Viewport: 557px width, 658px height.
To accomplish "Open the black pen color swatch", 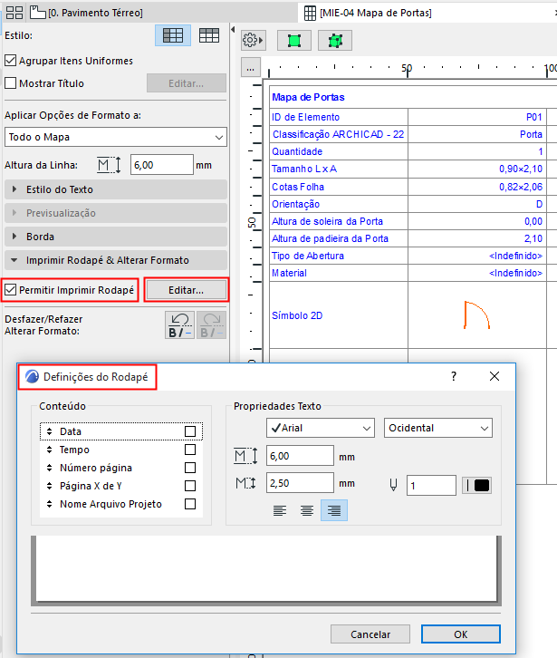I will pos(477,486).
